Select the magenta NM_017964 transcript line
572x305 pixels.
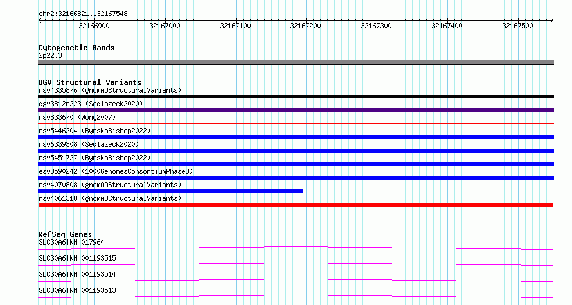click(296, 248)
